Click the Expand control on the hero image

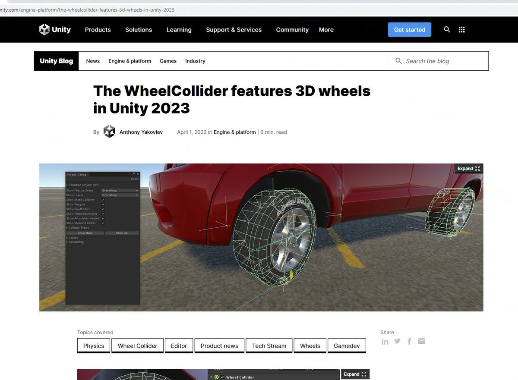469,169
